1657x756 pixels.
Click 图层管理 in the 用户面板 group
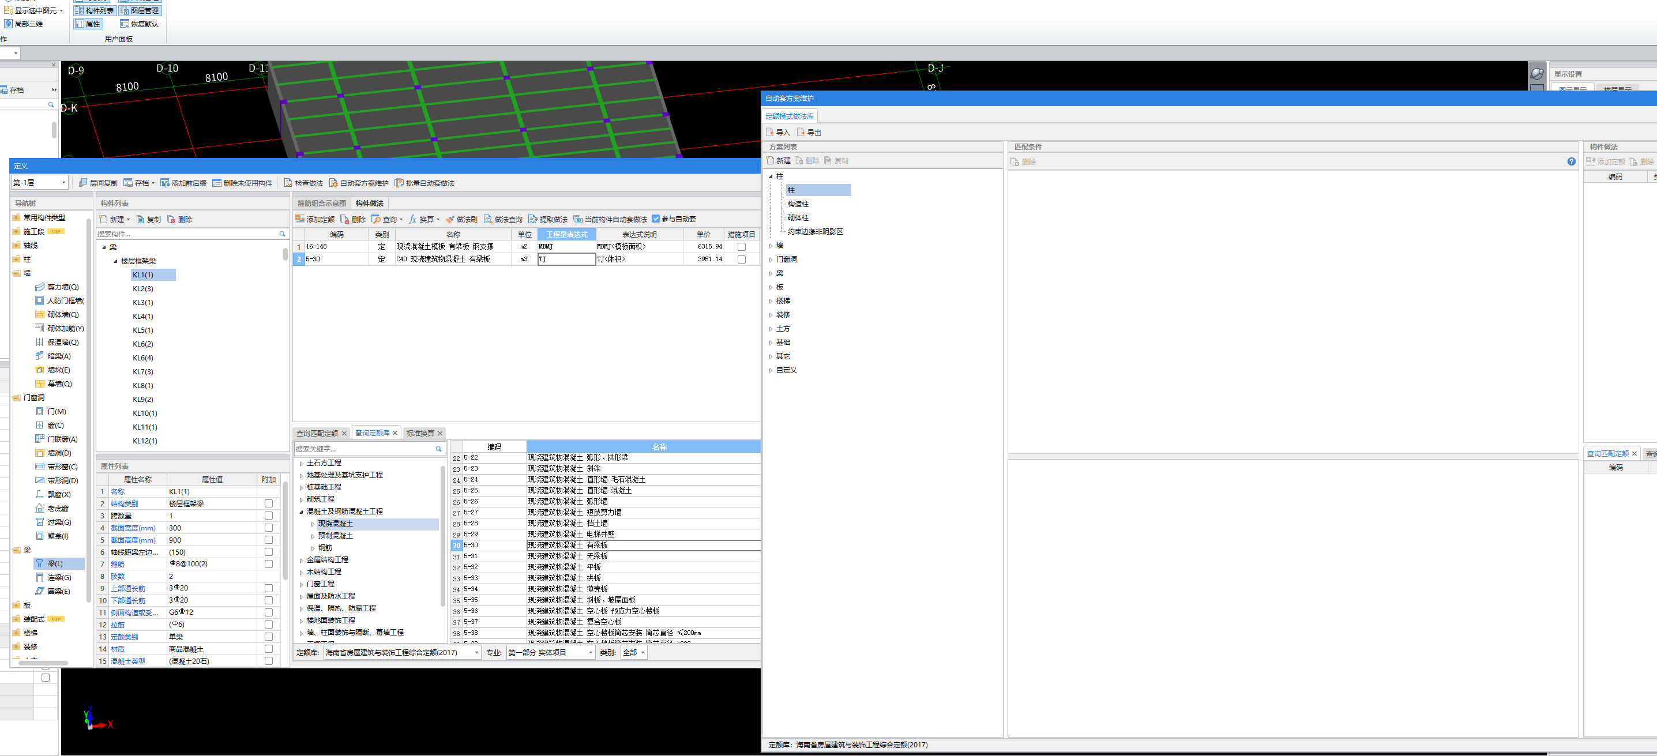click(x=139, y=10)
